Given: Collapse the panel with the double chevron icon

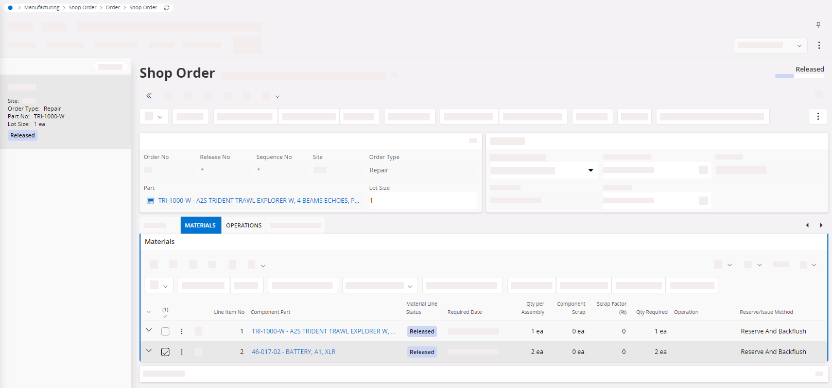Looking at the screenshot, I should pos(149,96).
